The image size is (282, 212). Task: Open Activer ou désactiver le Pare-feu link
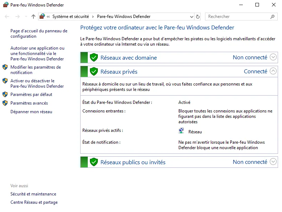(x=37, y=83)
